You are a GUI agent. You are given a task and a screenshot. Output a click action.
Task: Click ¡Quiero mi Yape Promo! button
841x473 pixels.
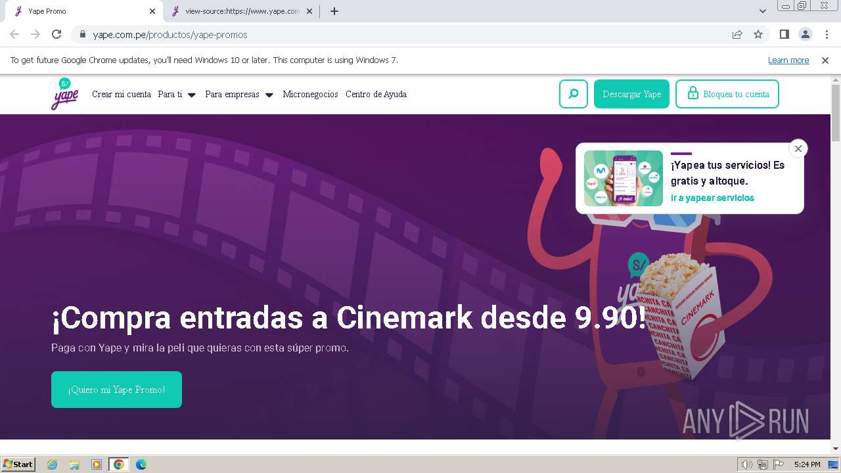tap(116, 390)
